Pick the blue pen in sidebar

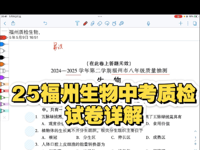(2, 44)
